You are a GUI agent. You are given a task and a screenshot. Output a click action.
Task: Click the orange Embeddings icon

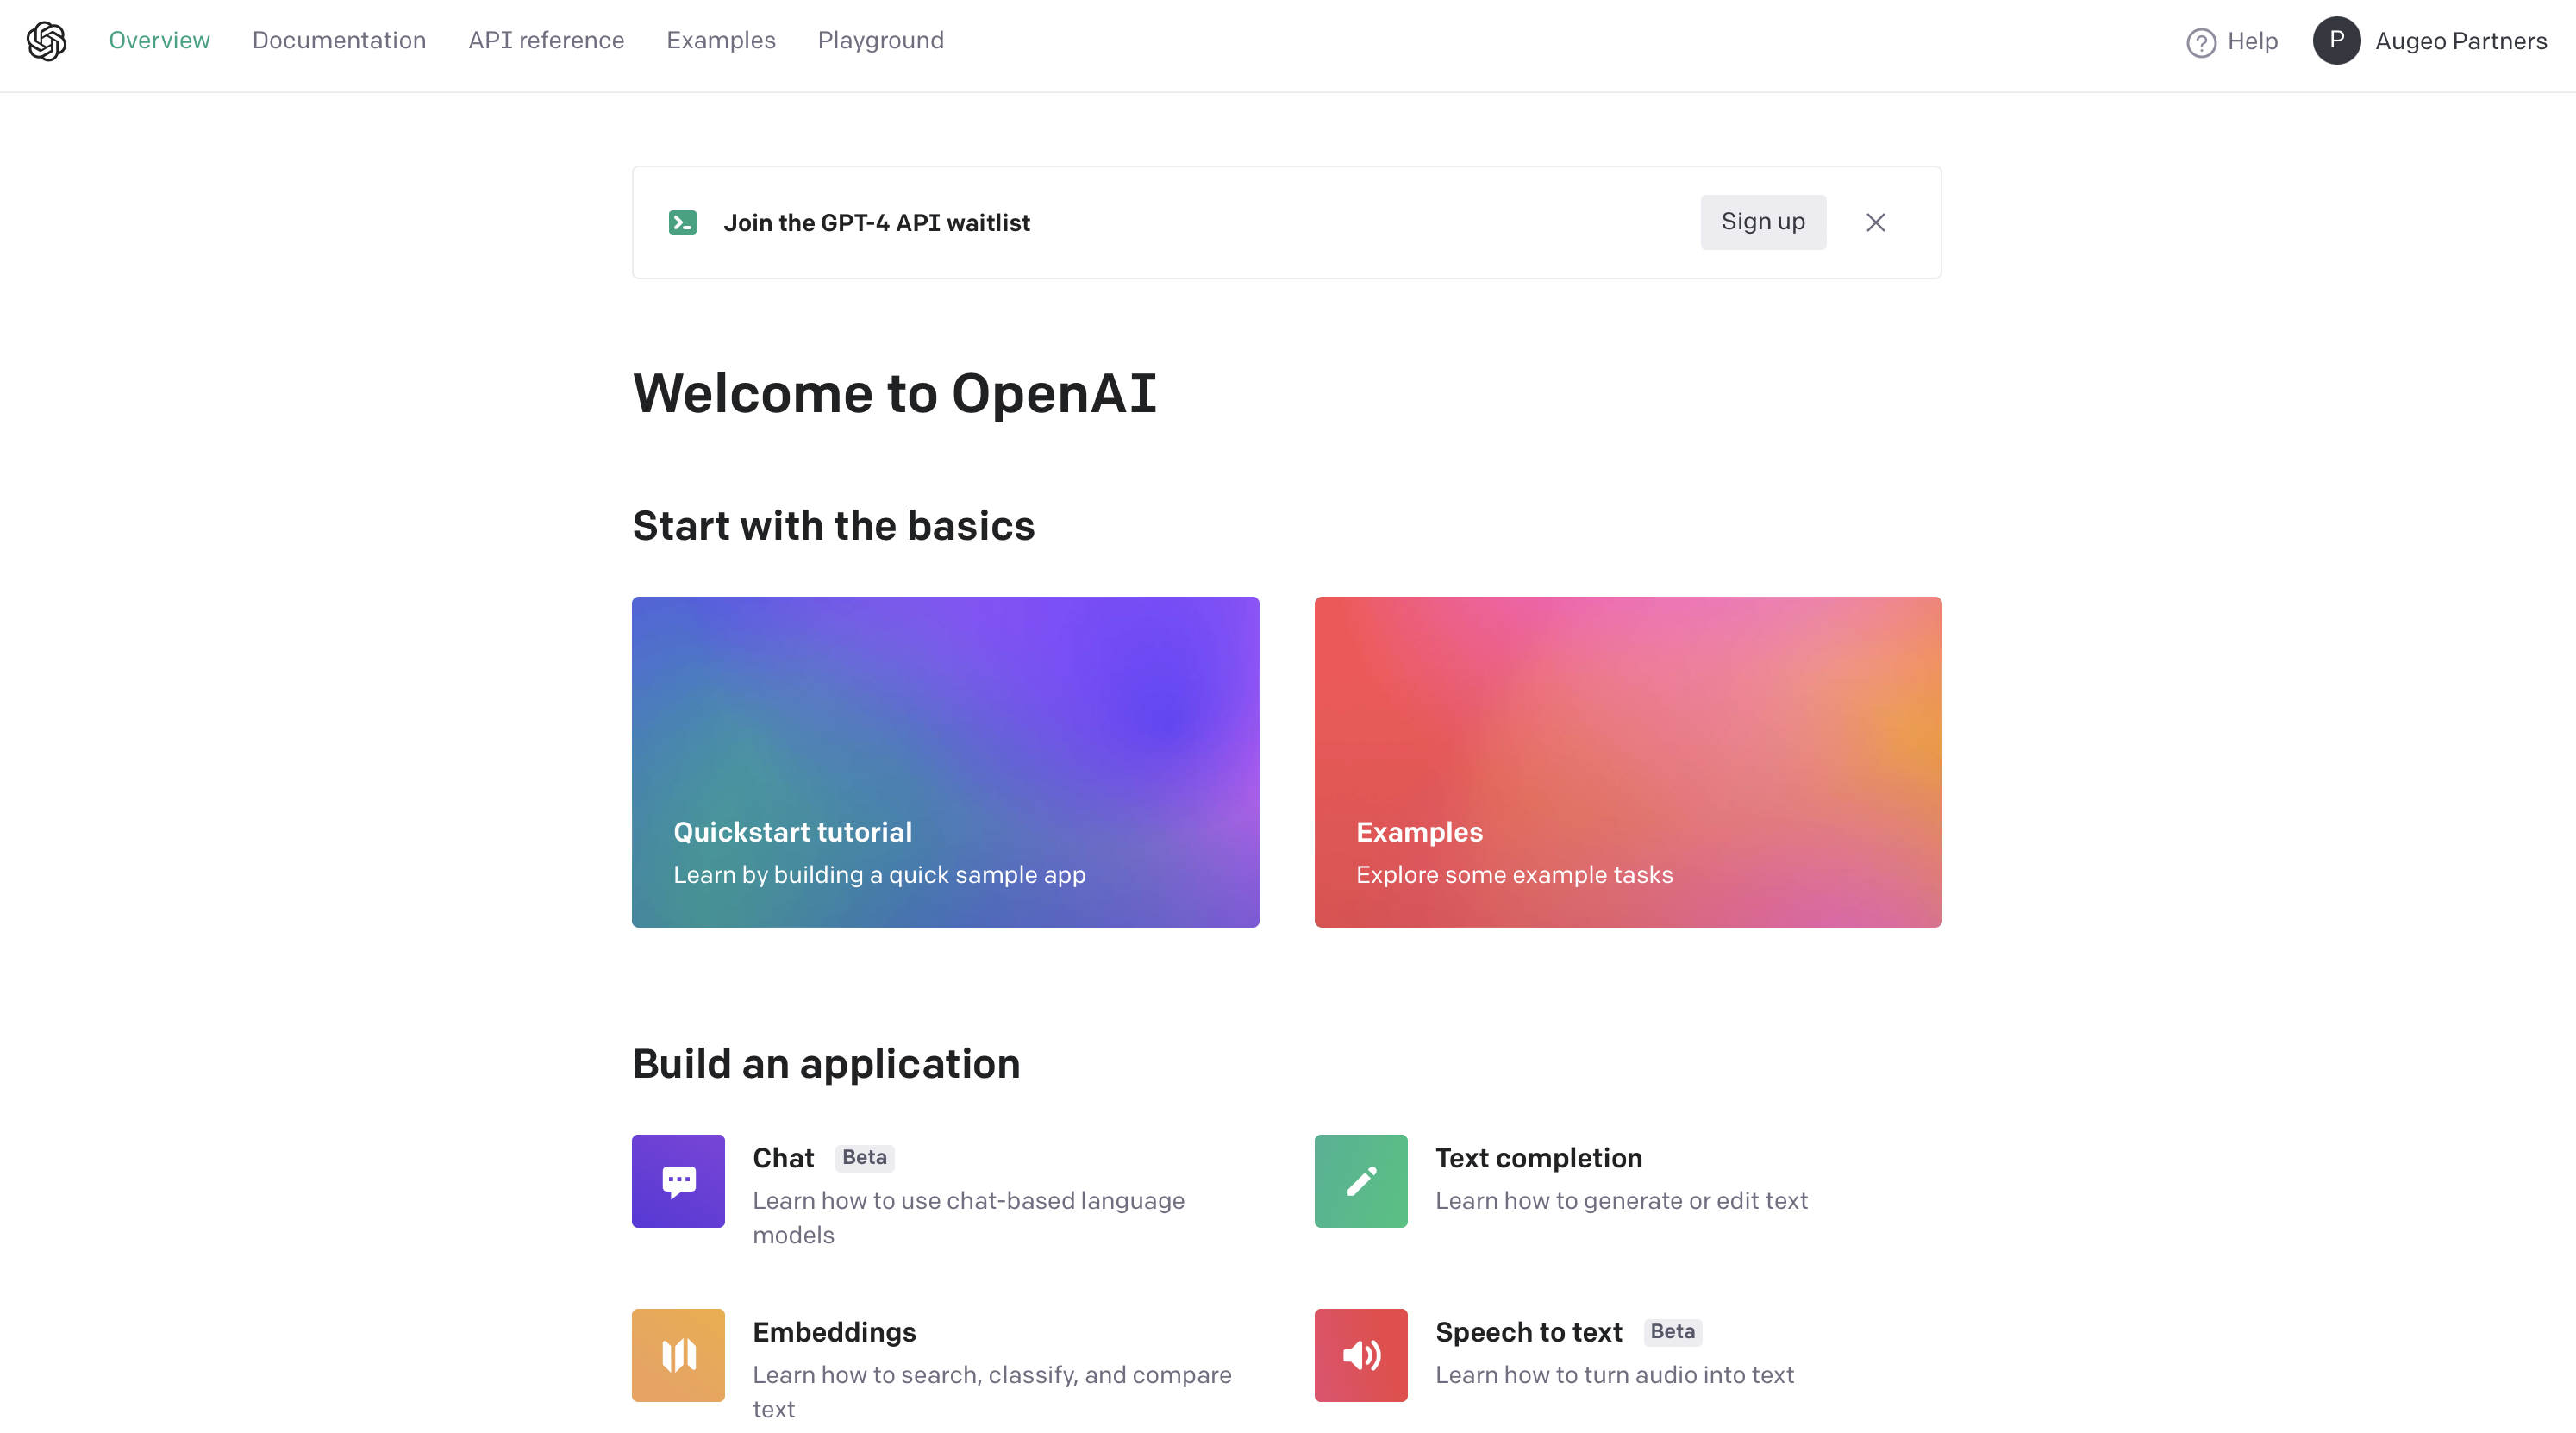tap(678, 1354)
